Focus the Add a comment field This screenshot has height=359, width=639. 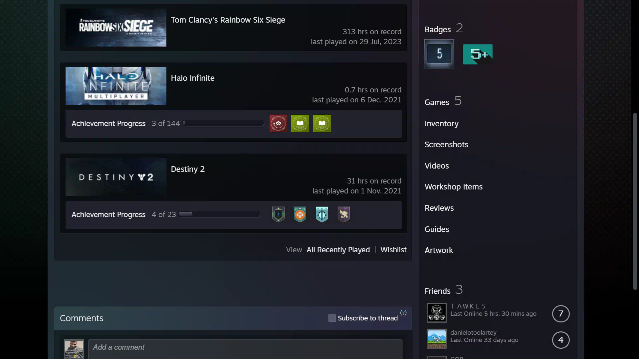pyautogui.click(x=245, y=349)
